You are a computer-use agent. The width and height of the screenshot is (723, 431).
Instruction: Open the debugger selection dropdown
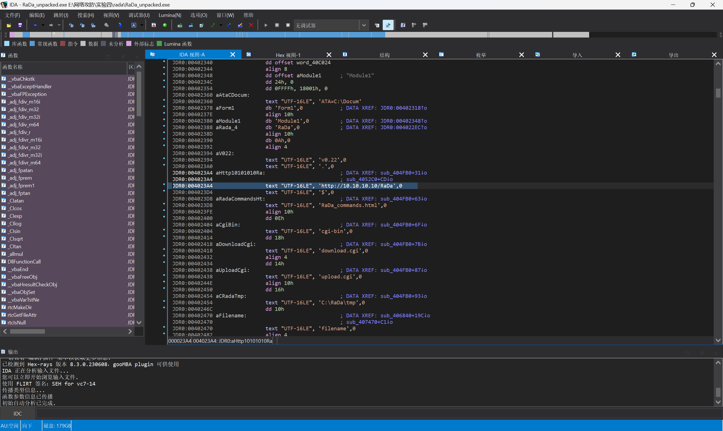point(364,25)
